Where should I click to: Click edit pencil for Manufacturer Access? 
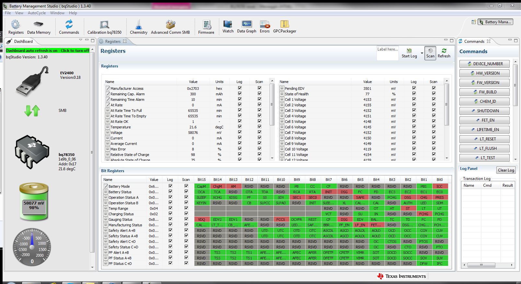click(108, 88)
